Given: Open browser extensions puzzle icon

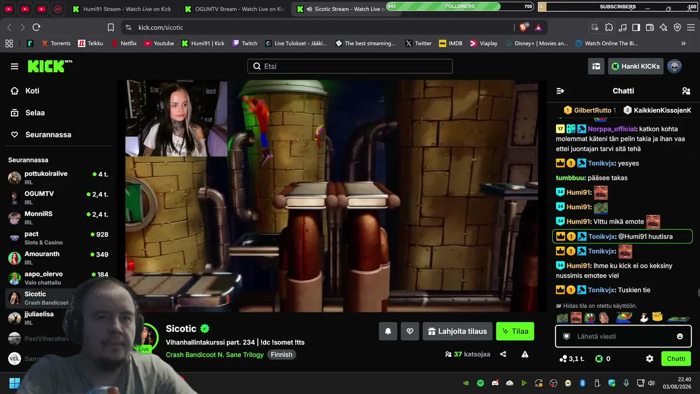Looking at the screenshot, I should click(609, 27).
